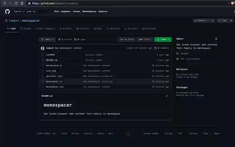Switch to the repository Pull requests tab

pyautogui.click(x=45, y=29)
